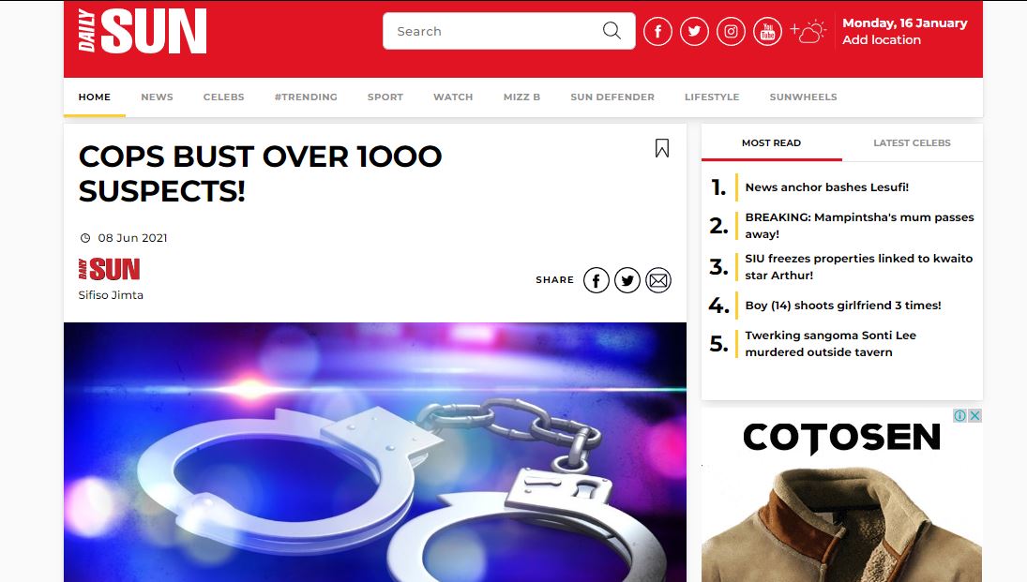This screenshot has width=1027, height=582.
Task: Click the weather sun-cloud icon
Action: [x=808, y=32]
